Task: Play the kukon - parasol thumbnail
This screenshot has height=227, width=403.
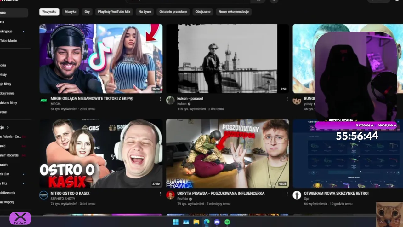Action: pos(227,59)
